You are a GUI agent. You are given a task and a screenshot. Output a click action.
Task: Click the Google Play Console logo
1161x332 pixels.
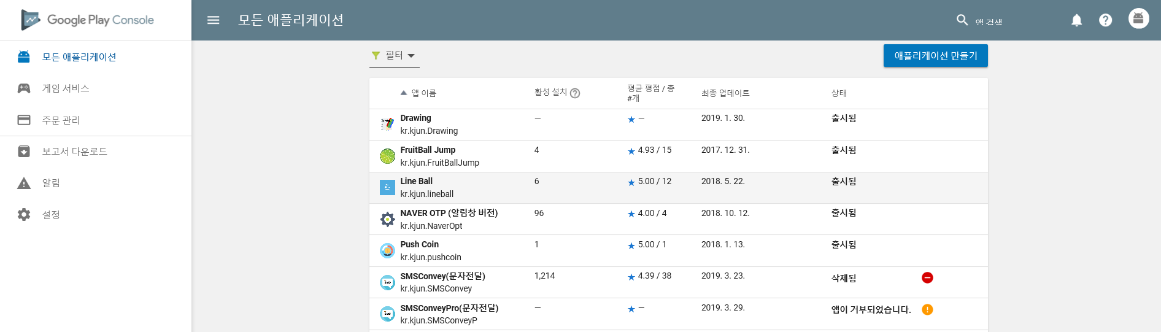point(87,20)
